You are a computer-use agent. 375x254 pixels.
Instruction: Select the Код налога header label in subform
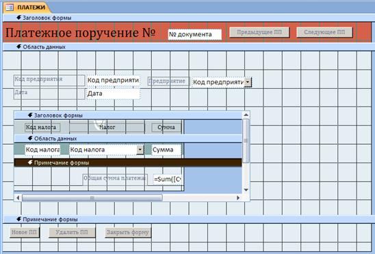pyautogui.click(x=42, y=127)
